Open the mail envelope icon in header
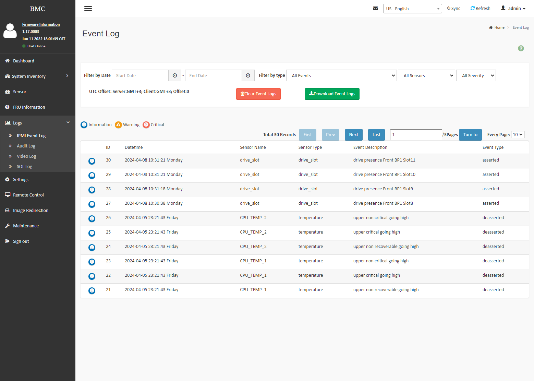Viewport: 534px width, 381px height. [x=375, y=9]
